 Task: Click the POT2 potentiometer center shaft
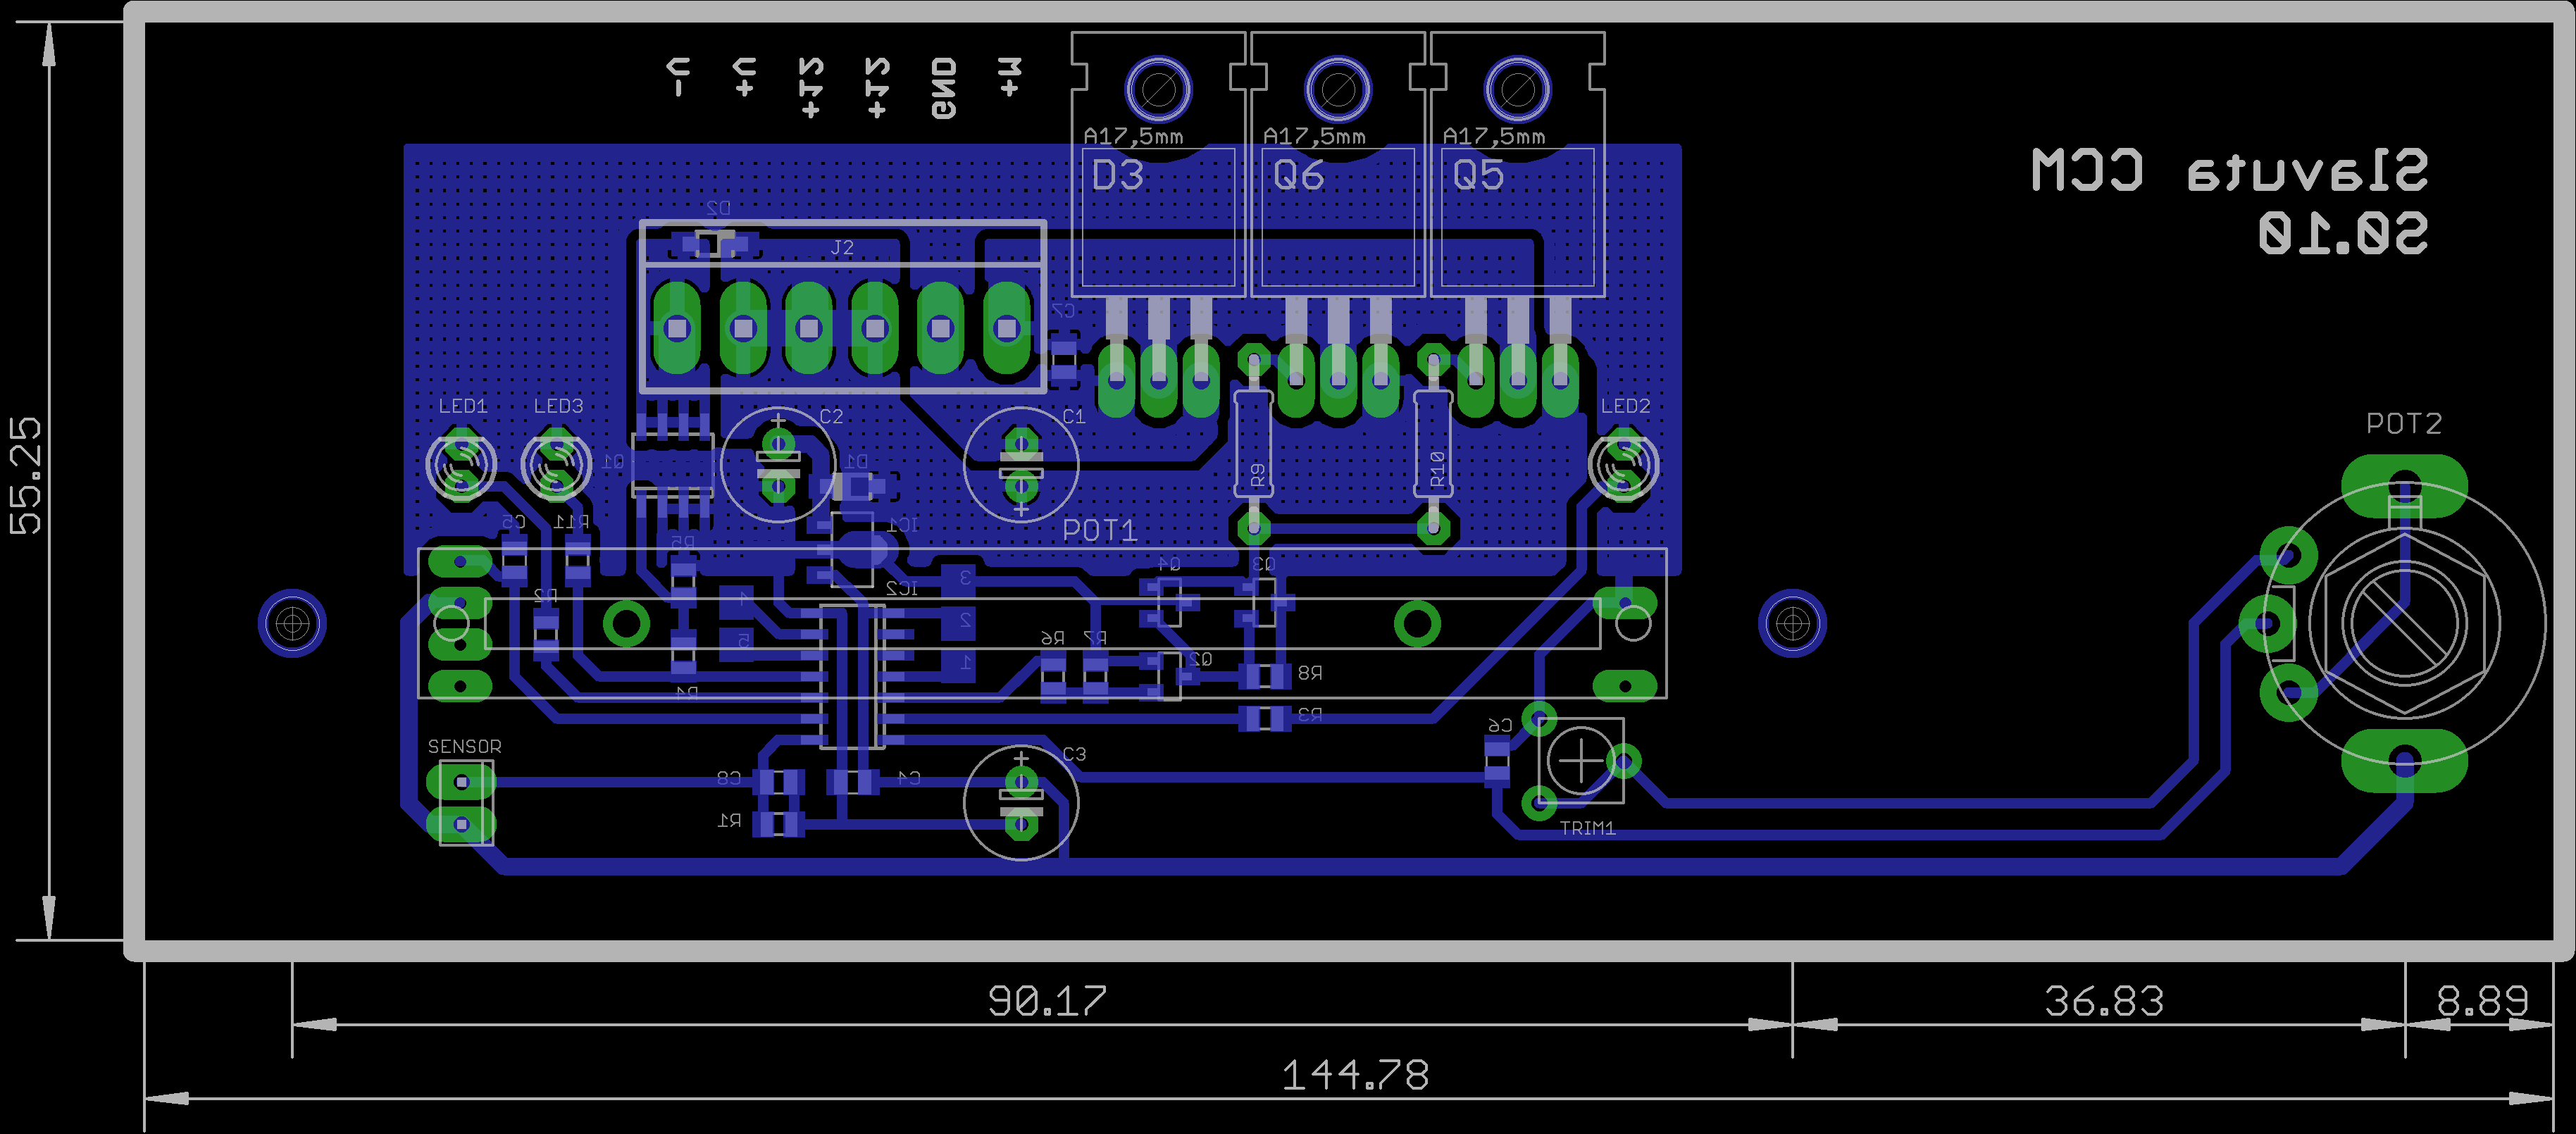click(2404, 624)
